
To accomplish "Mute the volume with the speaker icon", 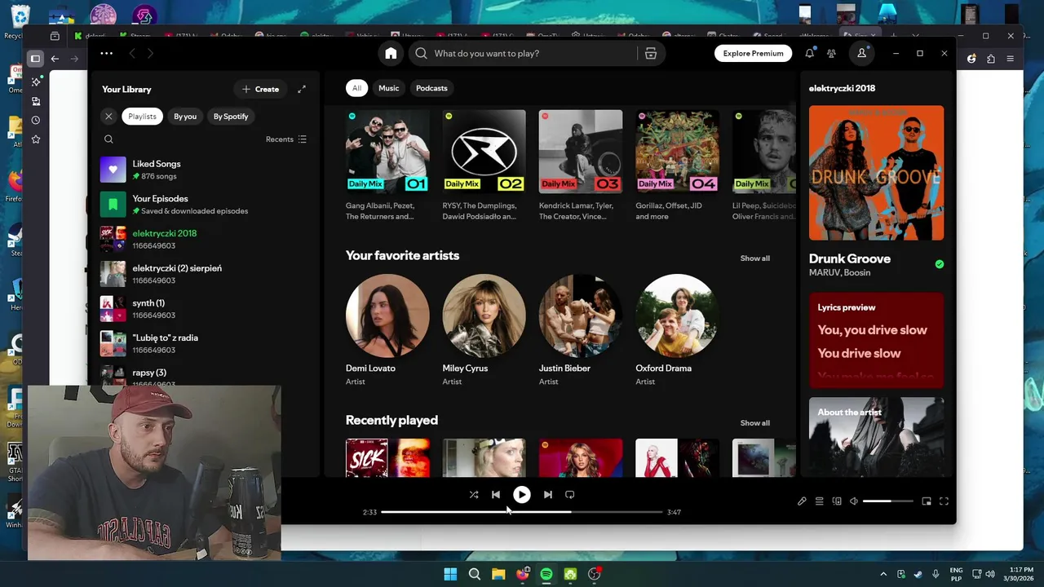I will tap(854, 501).
